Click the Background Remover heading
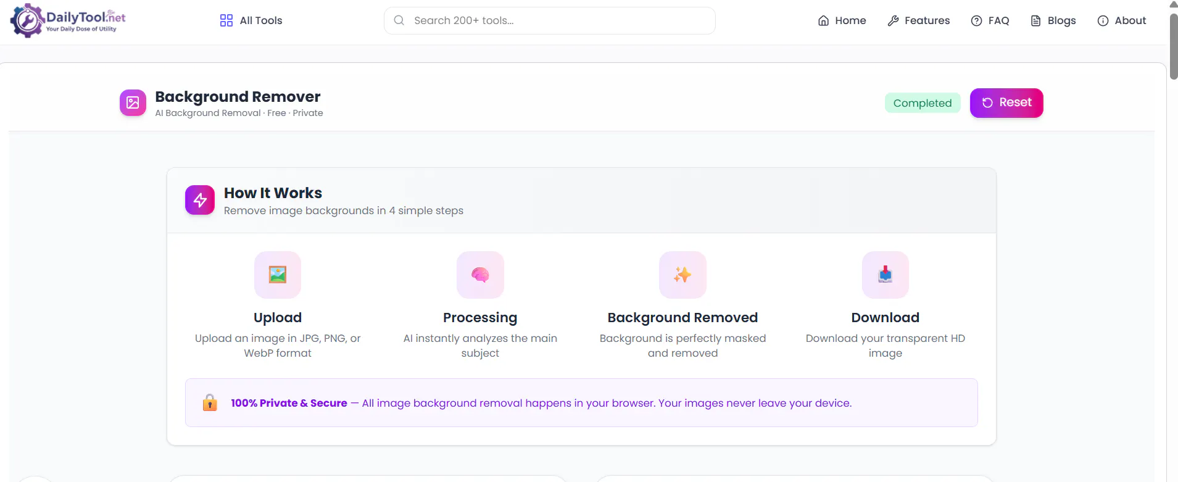 pyautogui.click(x=238, y=97)
